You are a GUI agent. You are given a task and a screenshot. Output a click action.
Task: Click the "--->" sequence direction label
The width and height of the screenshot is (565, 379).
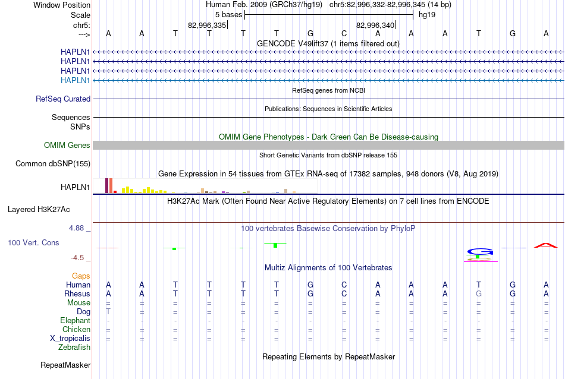(x=84, y=34)
